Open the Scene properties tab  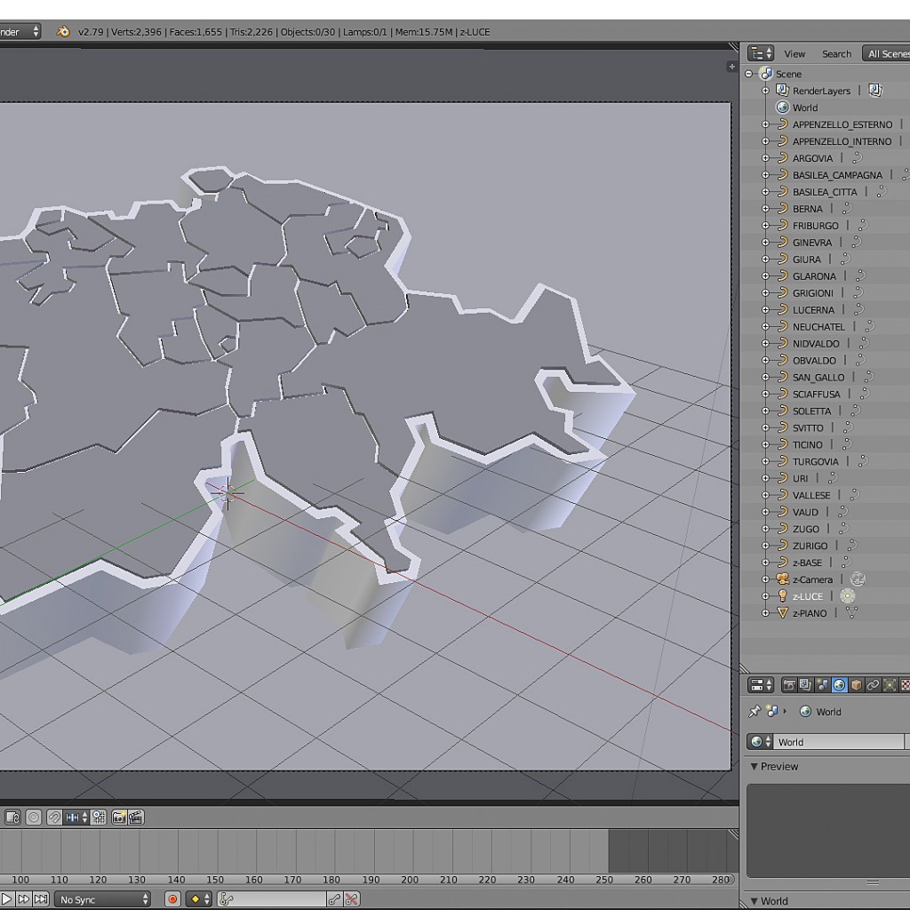(822, 685)
